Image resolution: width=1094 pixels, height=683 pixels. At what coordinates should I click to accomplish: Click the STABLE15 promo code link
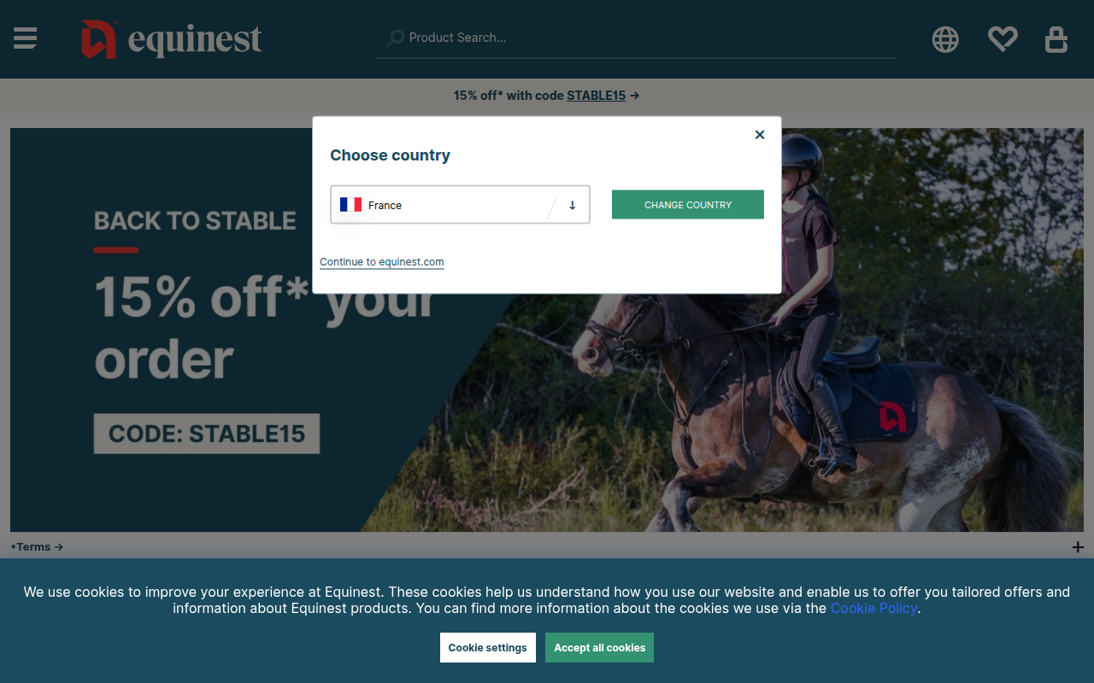pos(597,96)
